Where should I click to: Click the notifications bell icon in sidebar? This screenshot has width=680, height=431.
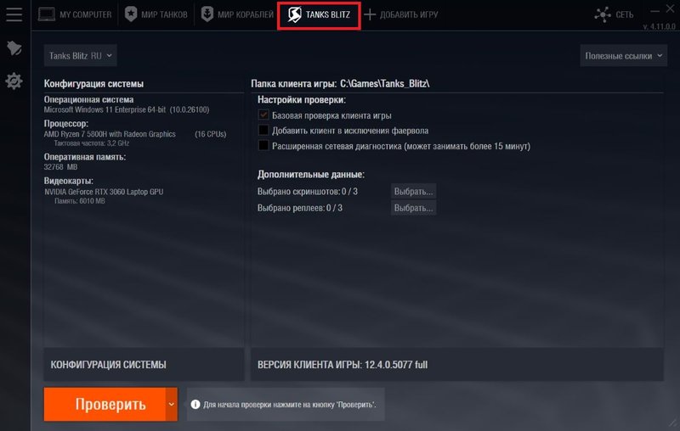point(14,48)
